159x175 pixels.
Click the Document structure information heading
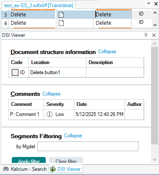(x=53, y=52)
